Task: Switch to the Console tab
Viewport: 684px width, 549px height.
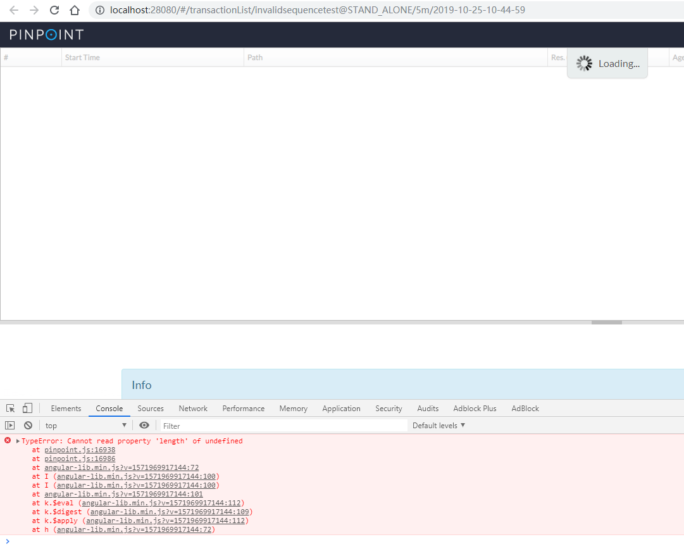Action: tap(109, 409)
